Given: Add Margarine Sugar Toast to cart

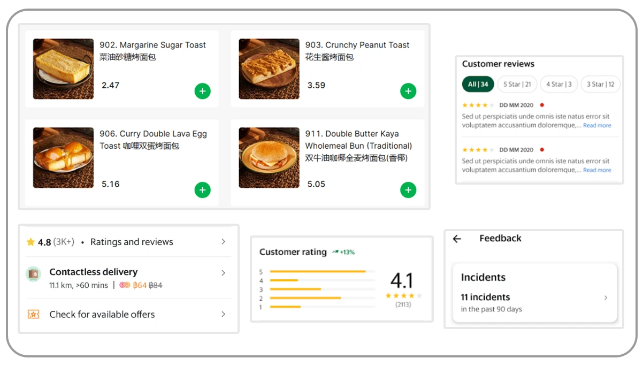Looking at the screenshot, I should (202, 91).
